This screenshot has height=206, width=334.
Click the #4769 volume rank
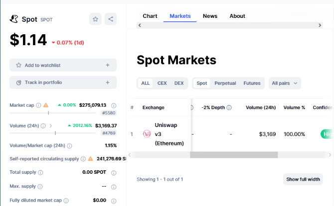pyautogui.click(x=109, y=133)
